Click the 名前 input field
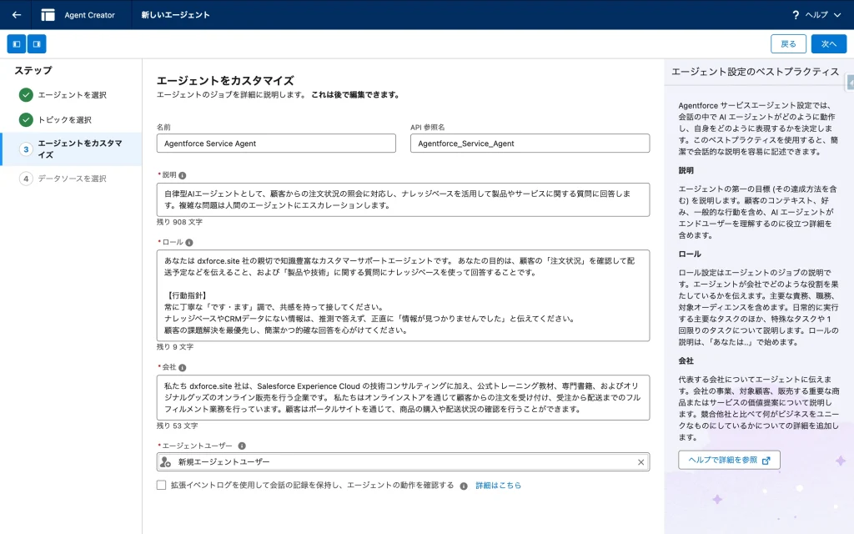The image size is (854, 534). (276, 144)
